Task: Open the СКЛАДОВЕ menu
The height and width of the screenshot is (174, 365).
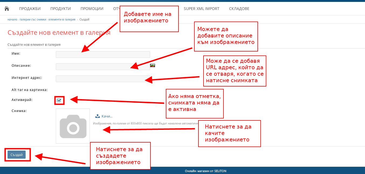Action: 239,9
